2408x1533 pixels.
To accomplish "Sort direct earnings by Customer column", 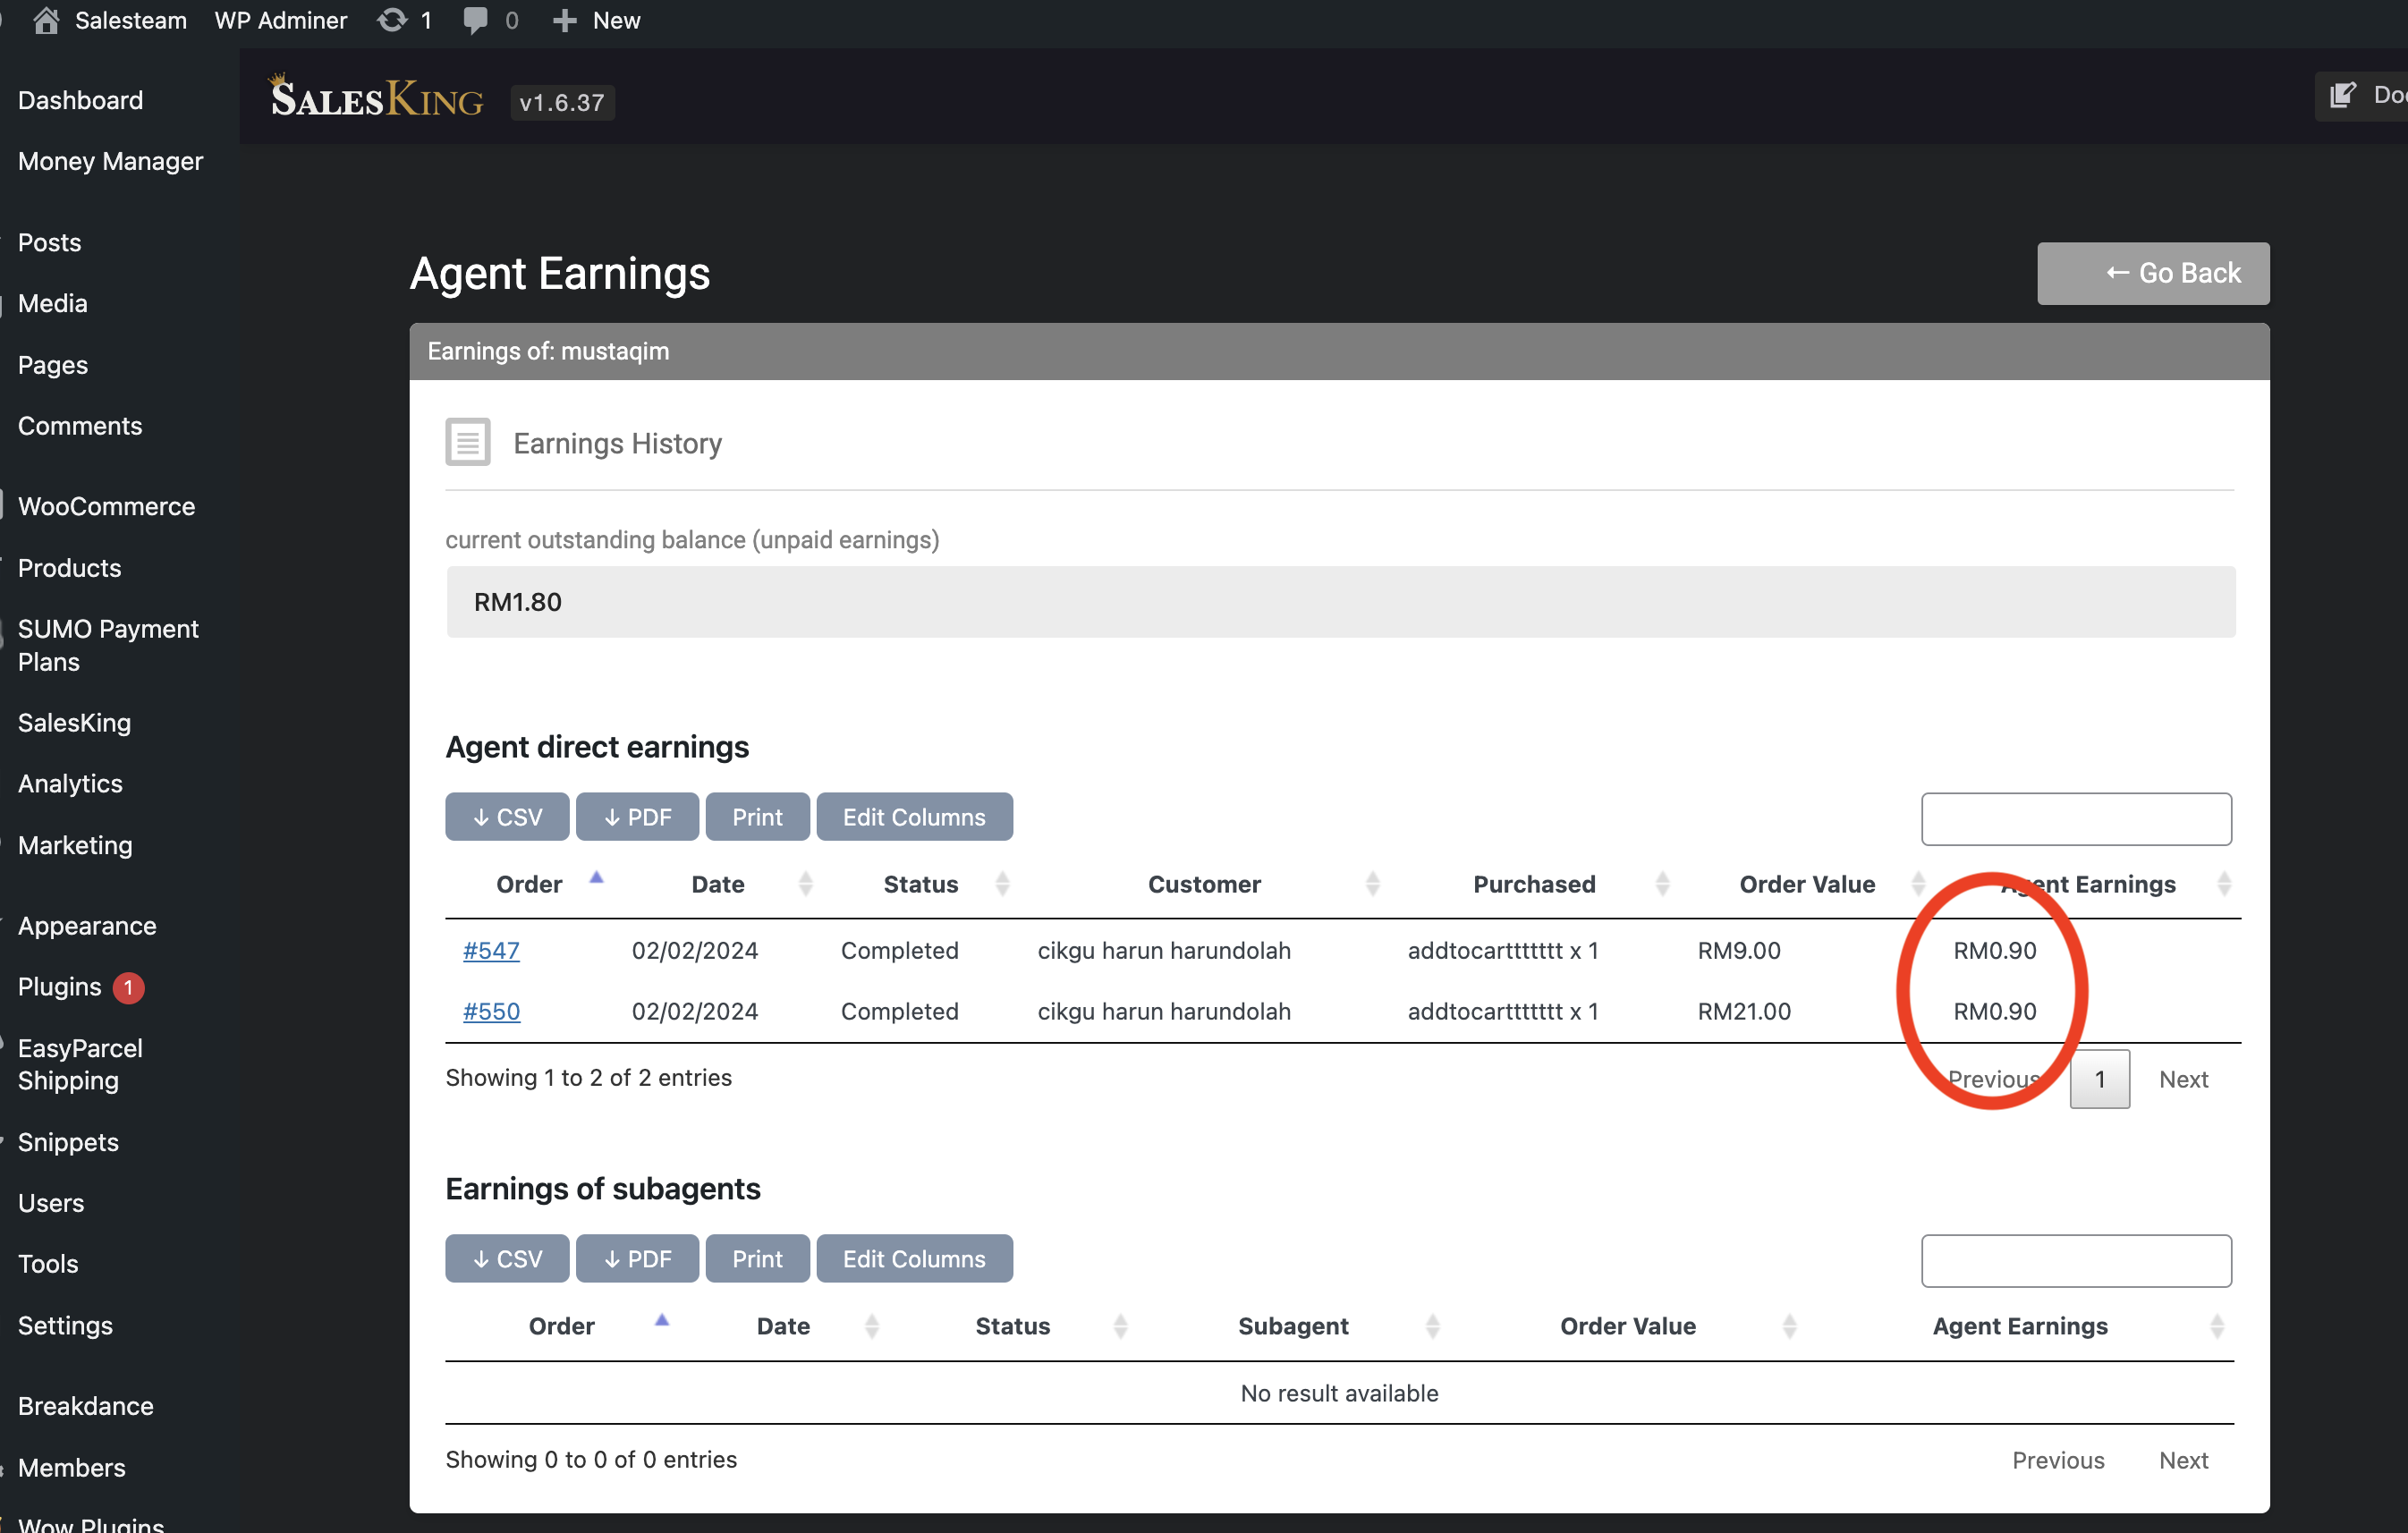I will pyautogui.click(x=1204, y=884).
